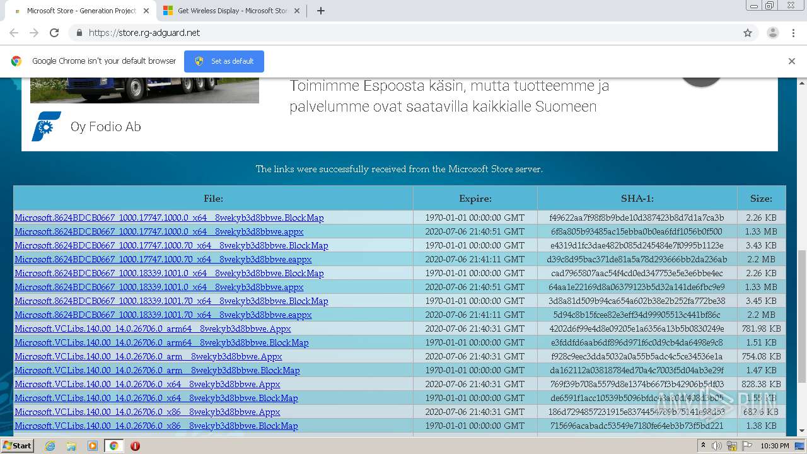
Task: Select SHA-1 hash 4202d6f99e4d8e09205e1a6356a13b5b0830249e
Action: (637, 329)
